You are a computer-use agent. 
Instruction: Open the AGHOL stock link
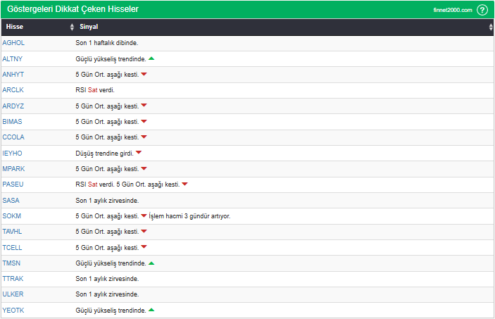(13, 43)
